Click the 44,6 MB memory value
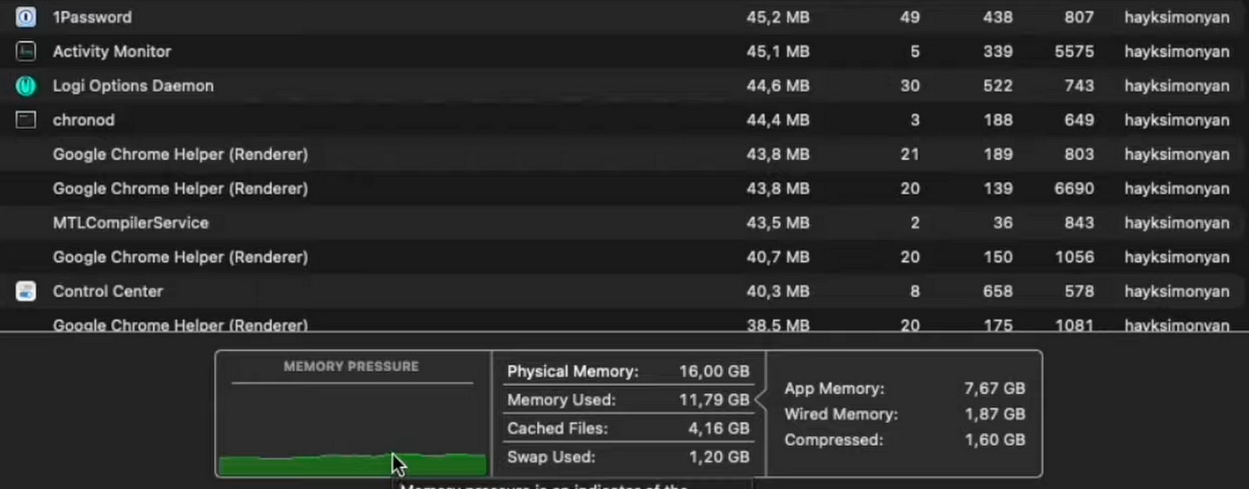 point(778,86)
